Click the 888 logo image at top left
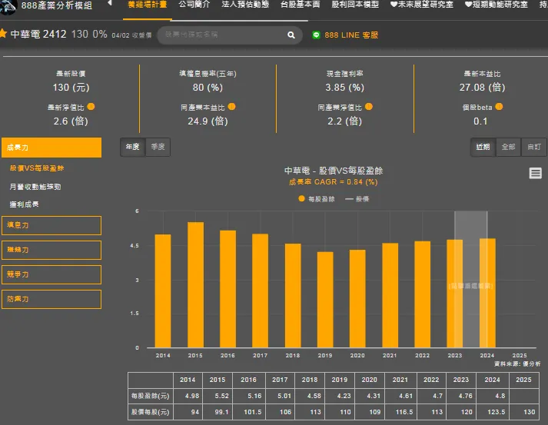The width and height of the screenshot is (548, 425). pyautogui.click(x=8, y=6)
